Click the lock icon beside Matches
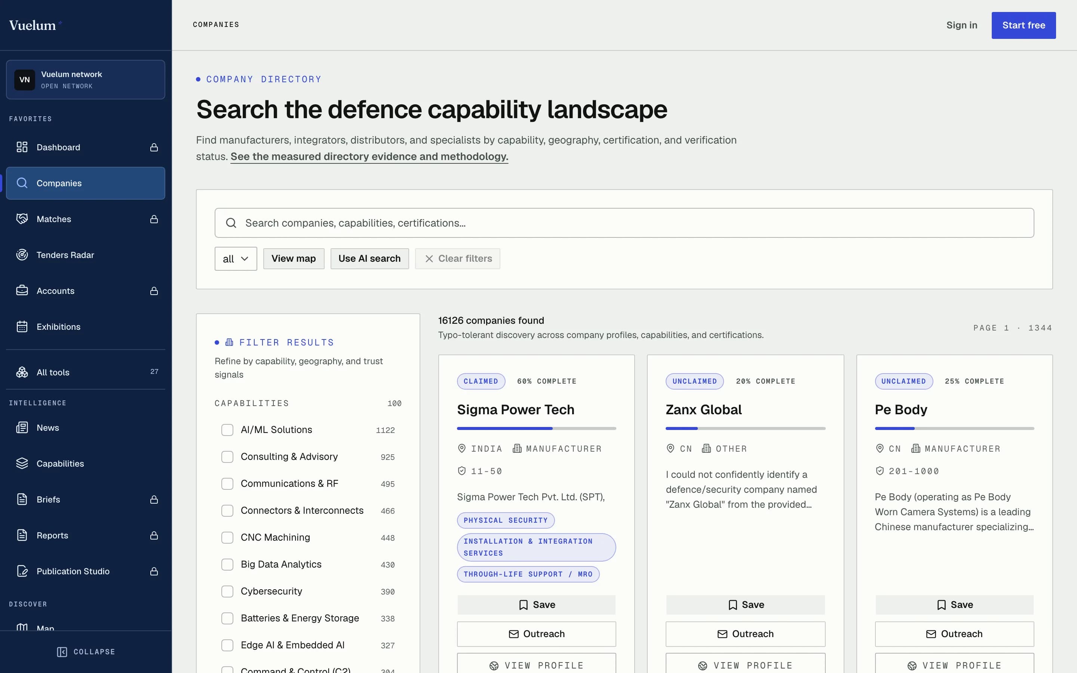Image resolution: width=1077 pixels, height=673 pixels. point(154,219)
